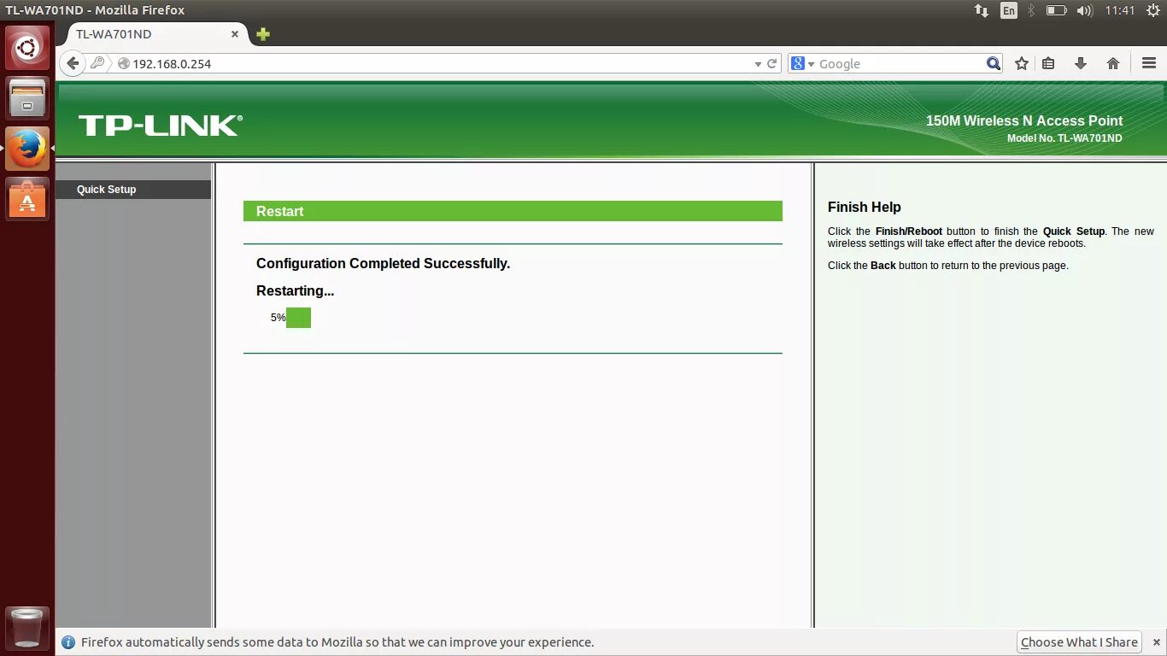This screenshot has width=1167, height=656.
Task: Go back one page in Firefox
Action: (73, 63)
